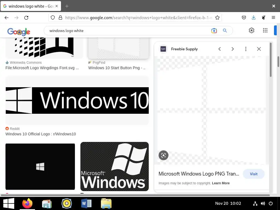The image size is (280, 210).
Task: Open the small white logo on black thumbnail
Action: (40, 167)
